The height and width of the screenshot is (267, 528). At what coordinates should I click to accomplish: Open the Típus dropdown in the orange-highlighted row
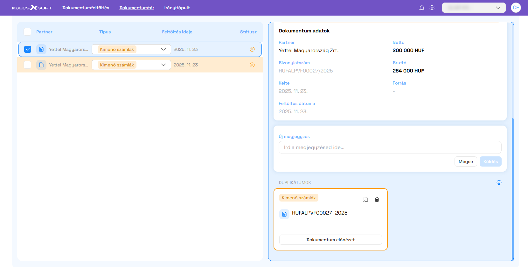131,65
